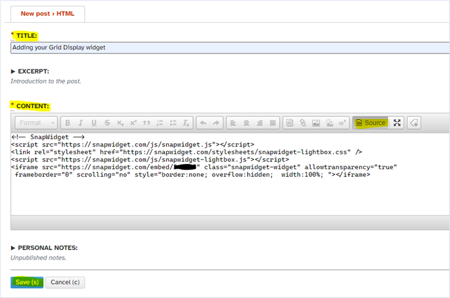Viewport: 450px width, 298px height.
Task: Expand the EXCERPT section
Action: coord(30,72)
